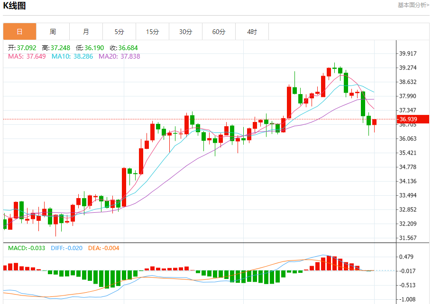Click the 39.917 price axis label
Viewport: 432px width, 304px height.
pyautogui.click(x=408, y=53)
